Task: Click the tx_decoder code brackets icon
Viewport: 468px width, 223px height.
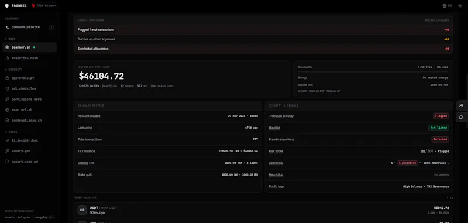Action: [7, 140]
